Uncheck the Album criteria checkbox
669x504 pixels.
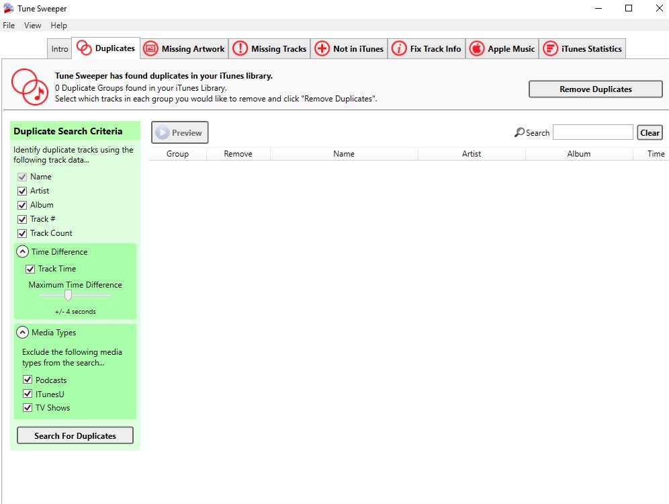point(22,205)
